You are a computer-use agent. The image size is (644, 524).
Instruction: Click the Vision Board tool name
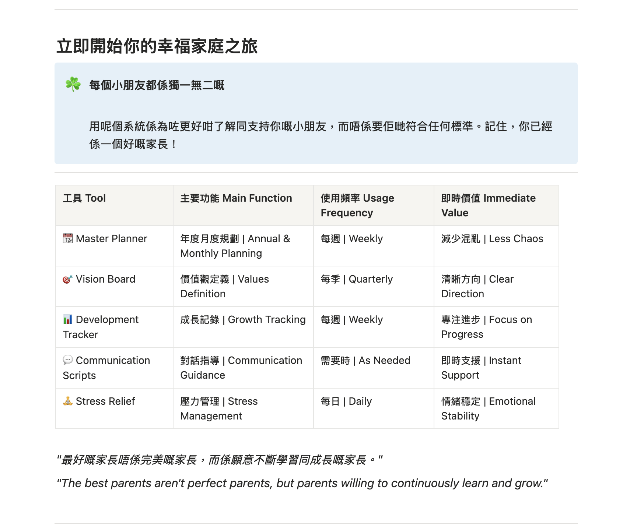click(x=105, y=279)
